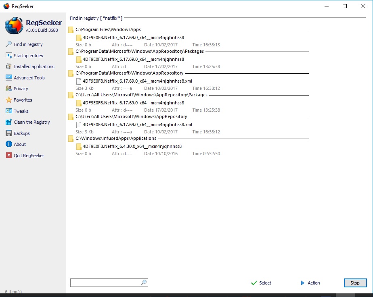Screen dimensions: 373x297
Task: Click the Backups floppy disk icon
Action: click(x=9, y=133)
